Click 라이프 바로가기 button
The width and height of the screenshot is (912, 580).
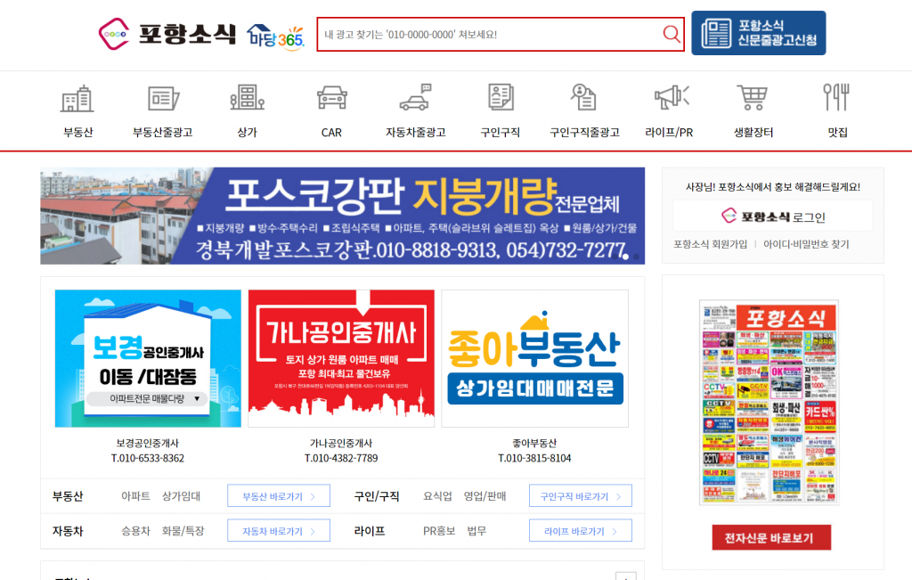[x=581, y=531]
